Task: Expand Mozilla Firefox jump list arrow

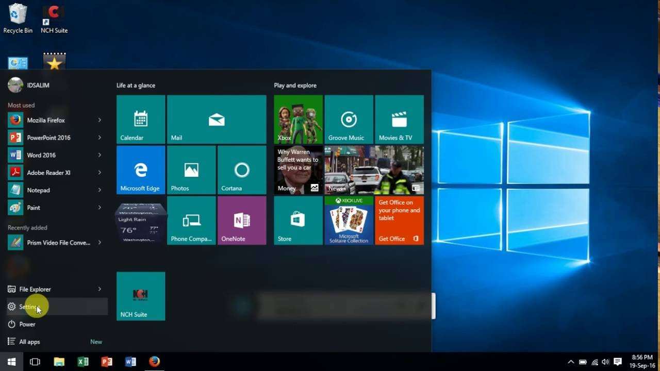Action: click(100, 120)
